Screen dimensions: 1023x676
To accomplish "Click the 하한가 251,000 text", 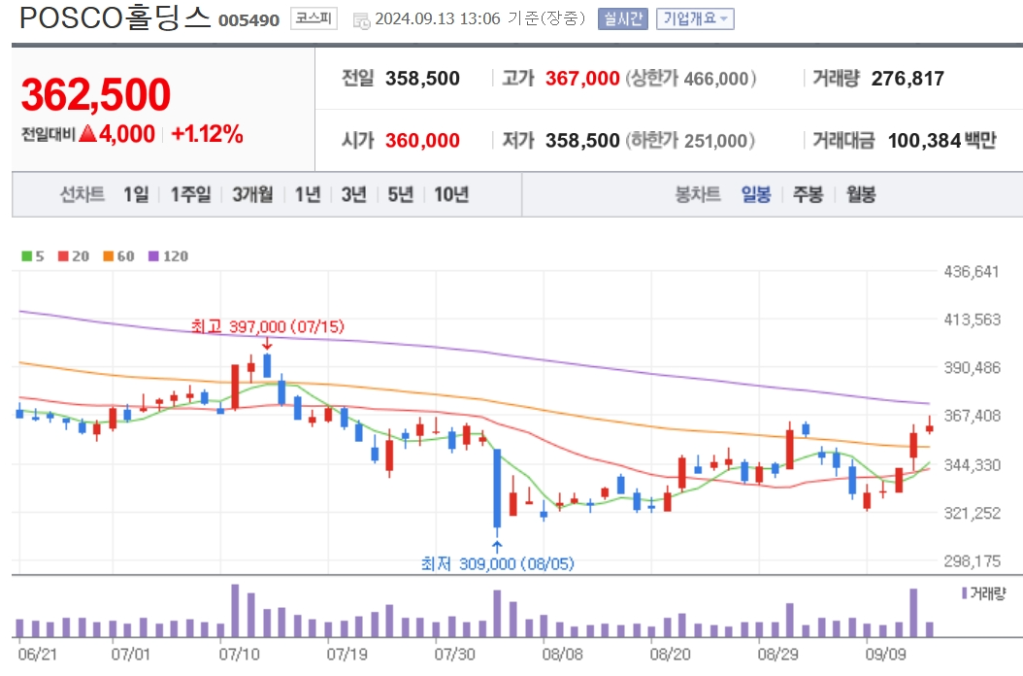I will pyautogui.click(x=690, y=140).
